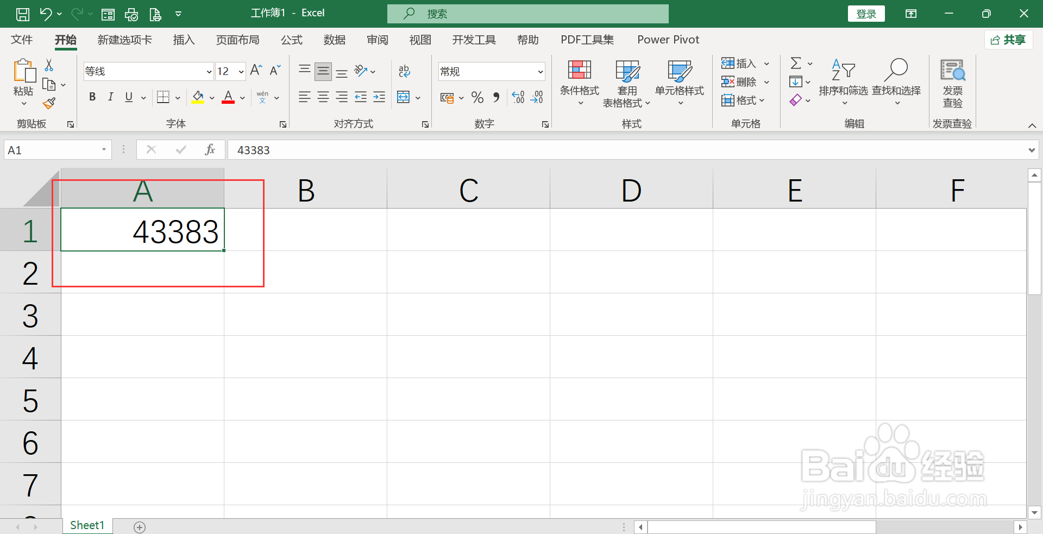Screen dimensions: 1043x534
Task: Click the Increase Indent icon
Action: [379, 97]
